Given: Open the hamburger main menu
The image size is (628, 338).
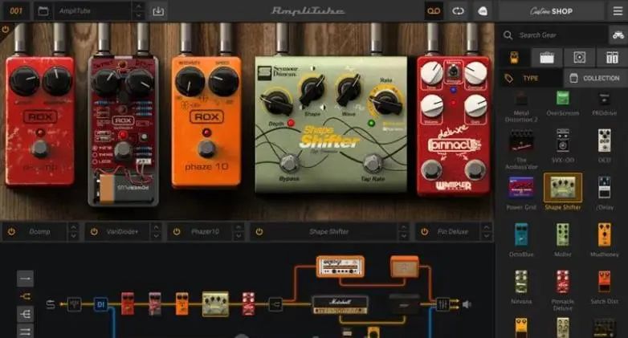Looking at the screenshot, I should coord(618,10).
